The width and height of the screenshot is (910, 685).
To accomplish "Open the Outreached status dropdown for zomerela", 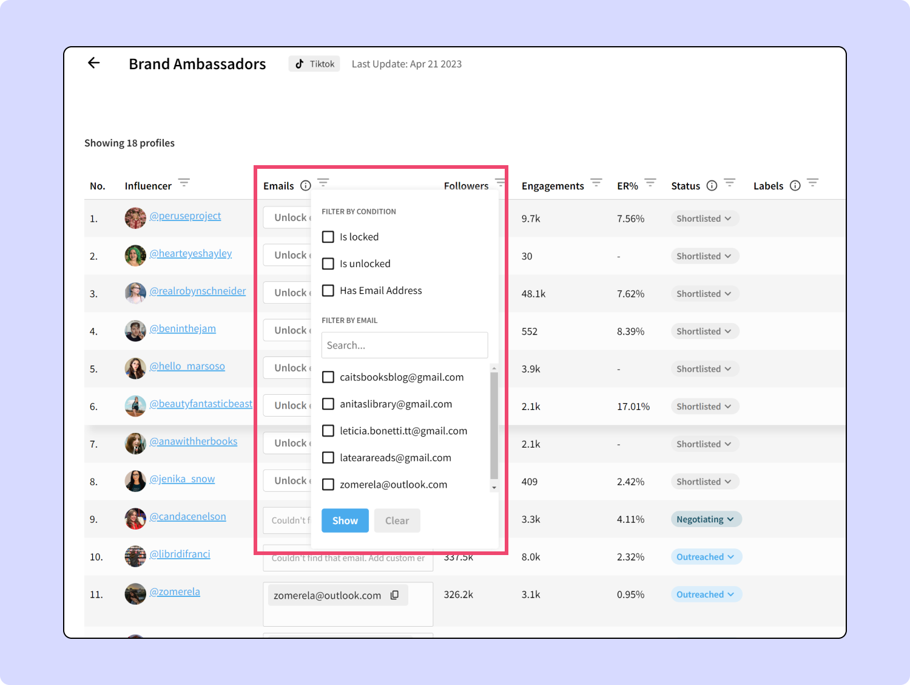I will tap(706, 594).
